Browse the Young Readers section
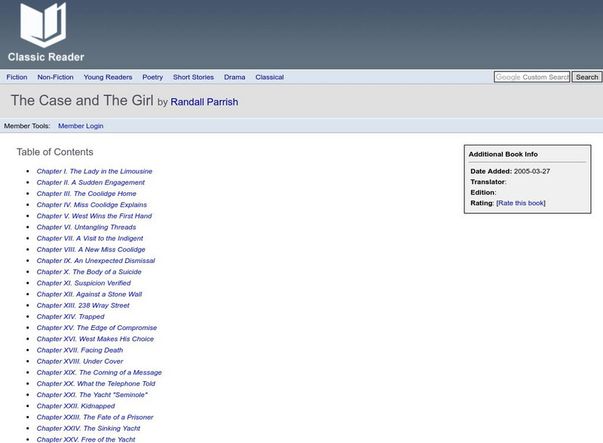The height and width of the screenshot is (443, 603). 107,77
